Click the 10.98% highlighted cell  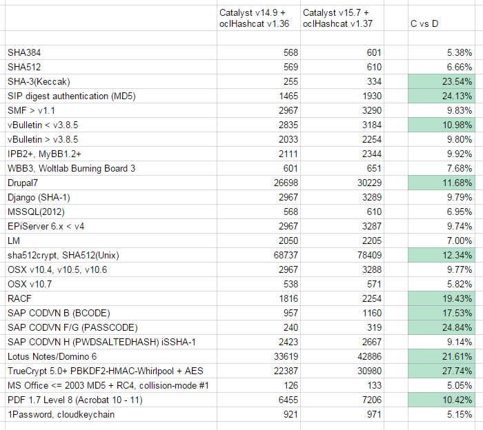pyautogui.click(x=442, y=125)
